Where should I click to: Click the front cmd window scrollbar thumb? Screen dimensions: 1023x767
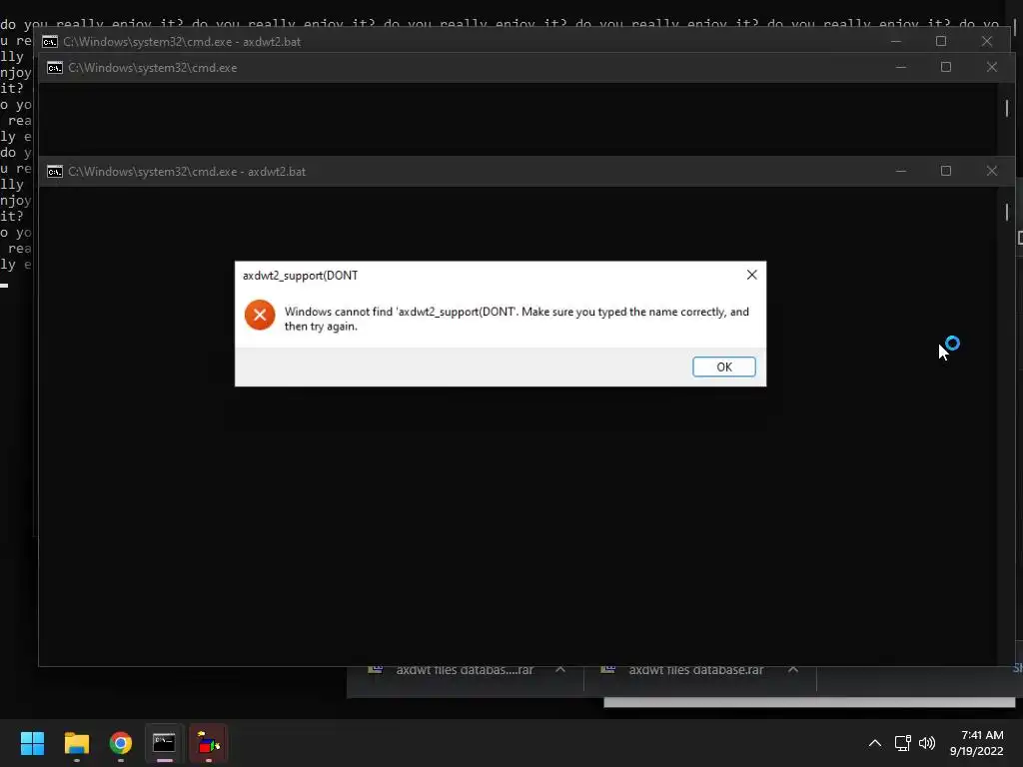[1007, 212]
